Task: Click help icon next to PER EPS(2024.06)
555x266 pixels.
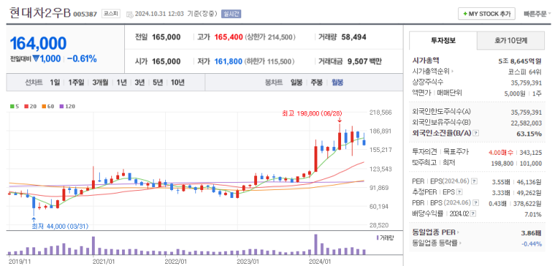Action: point(475,181)
